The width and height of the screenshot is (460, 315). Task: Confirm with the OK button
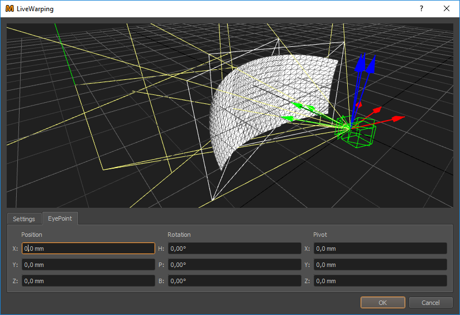click(382, 303)
